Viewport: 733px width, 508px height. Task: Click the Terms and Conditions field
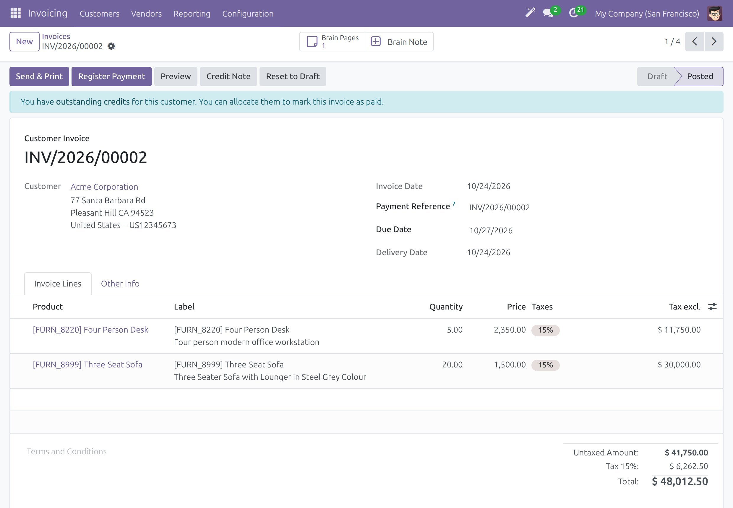point(67,451)
